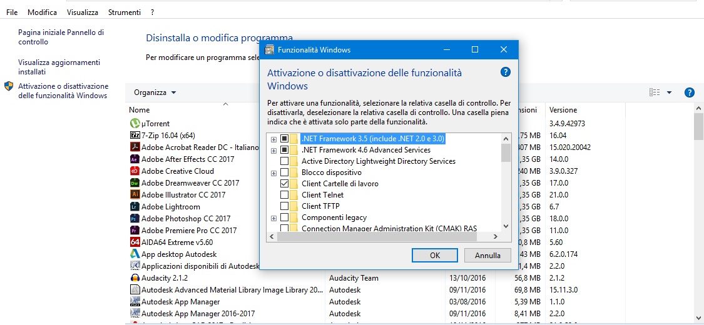Enable Active Directory Lightweight Directory Services
Image resolution: width=704 pixels, height=325 pixels.
pos(284,161)
